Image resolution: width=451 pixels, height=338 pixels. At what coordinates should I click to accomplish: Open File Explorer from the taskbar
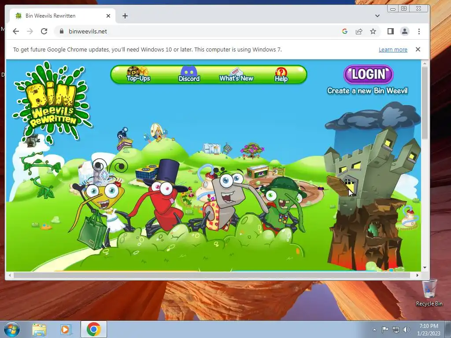(x=39, y=330)
